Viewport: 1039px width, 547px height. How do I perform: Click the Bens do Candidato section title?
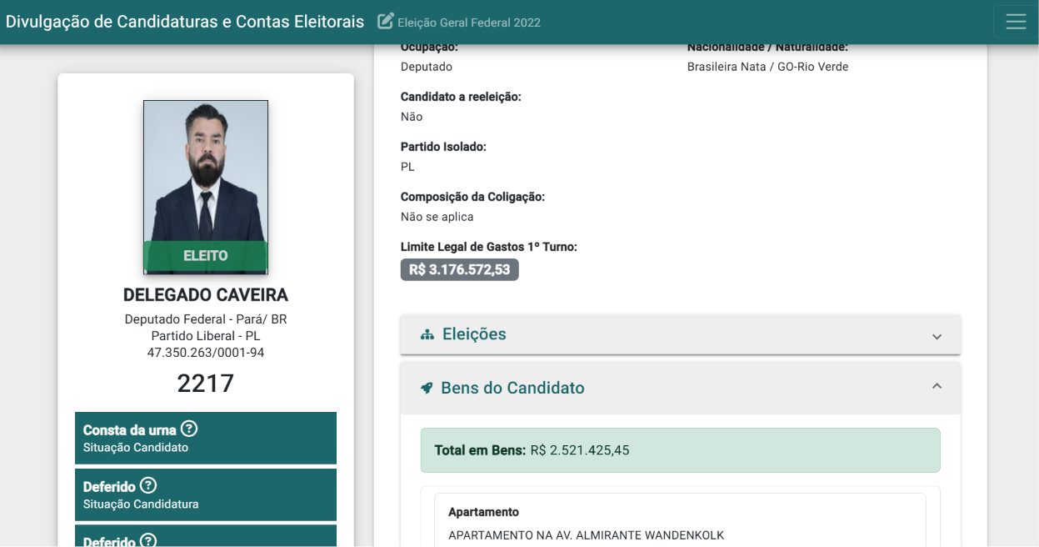coord(512,388)
